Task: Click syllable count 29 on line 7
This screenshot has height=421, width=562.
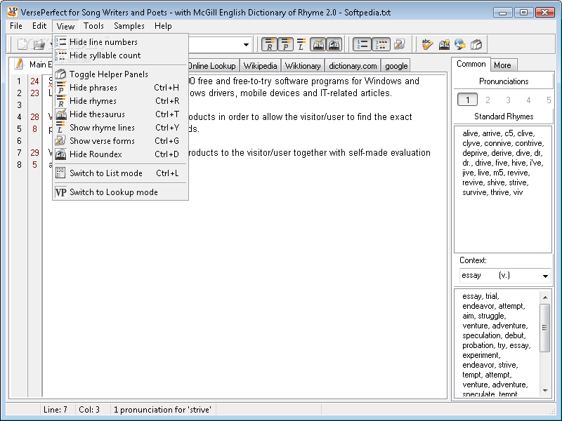Action: [34, 153]
